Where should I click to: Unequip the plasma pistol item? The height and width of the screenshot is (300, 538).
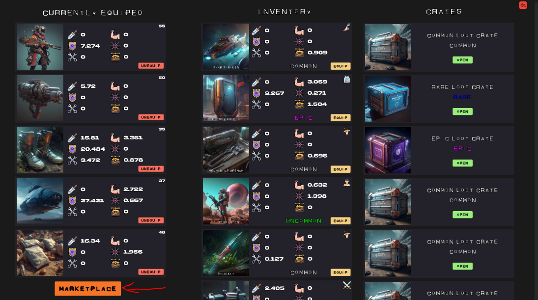pyautogui.click(x=151, y=117)
